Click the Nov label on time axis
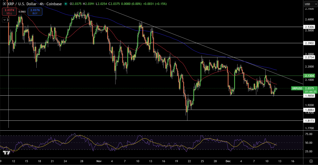The width and height of the screenshot is (318, 165). 99,161
